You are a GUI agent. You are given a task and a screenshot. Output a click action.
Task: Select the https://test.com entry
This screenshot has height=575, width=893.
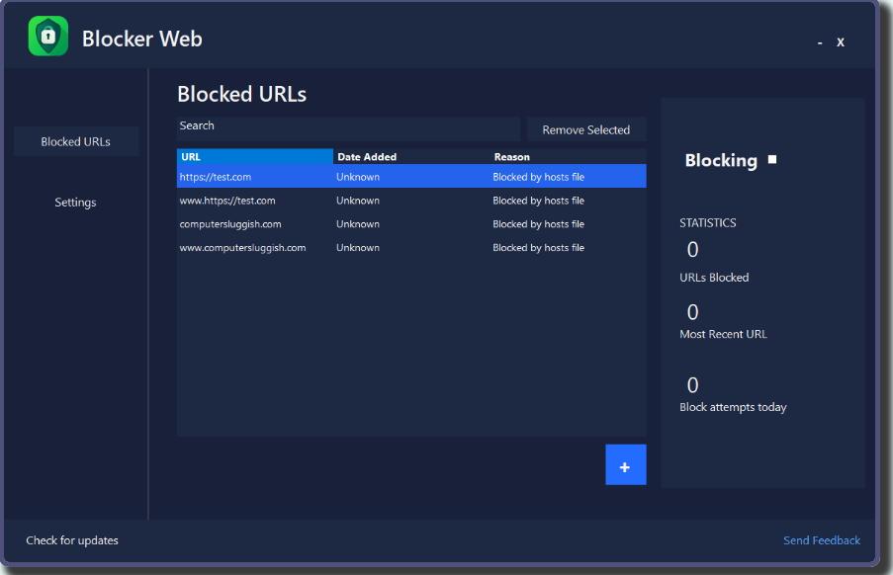[254, 176]
